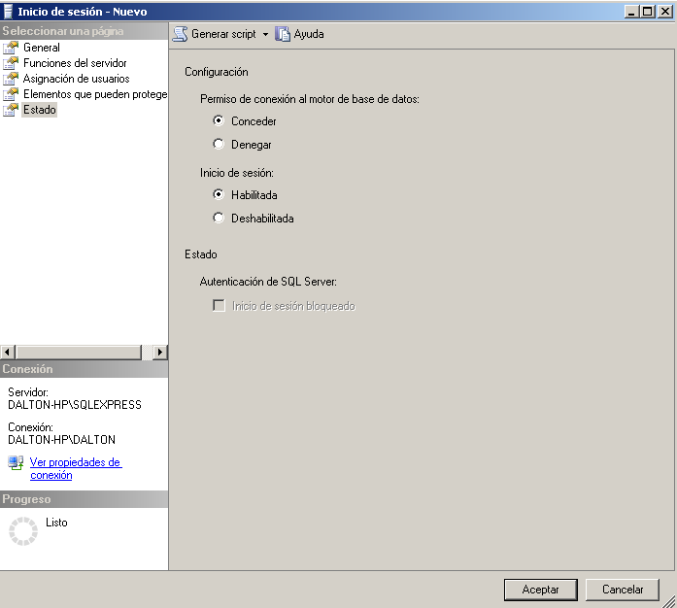Click the DALTON-HP\SQLEXPRESS server name

[75, 405]
